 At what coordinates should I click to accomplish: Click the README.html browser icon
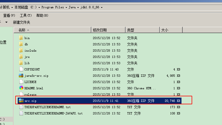click(21, 88)
